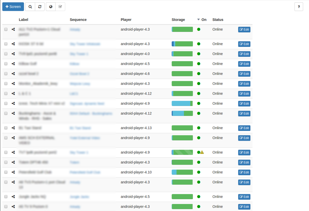Click green dot next to the warning triangle

(199, 152)
